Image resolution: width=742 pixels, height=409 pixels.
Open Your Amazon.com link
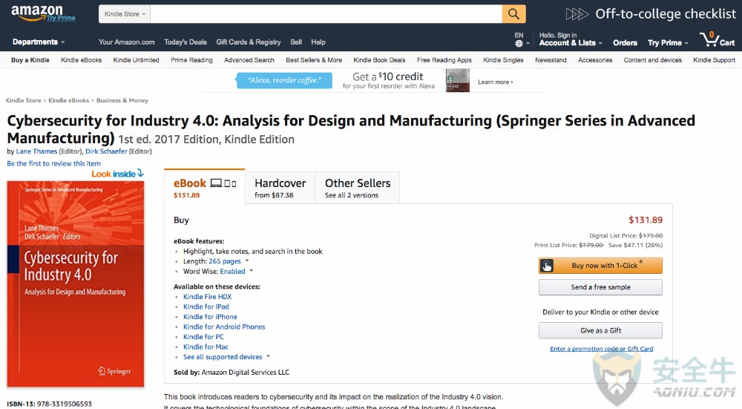(x=127, y=42)
